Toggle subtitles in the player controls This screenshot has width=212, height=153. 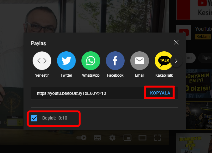click(x=97, y=138)
